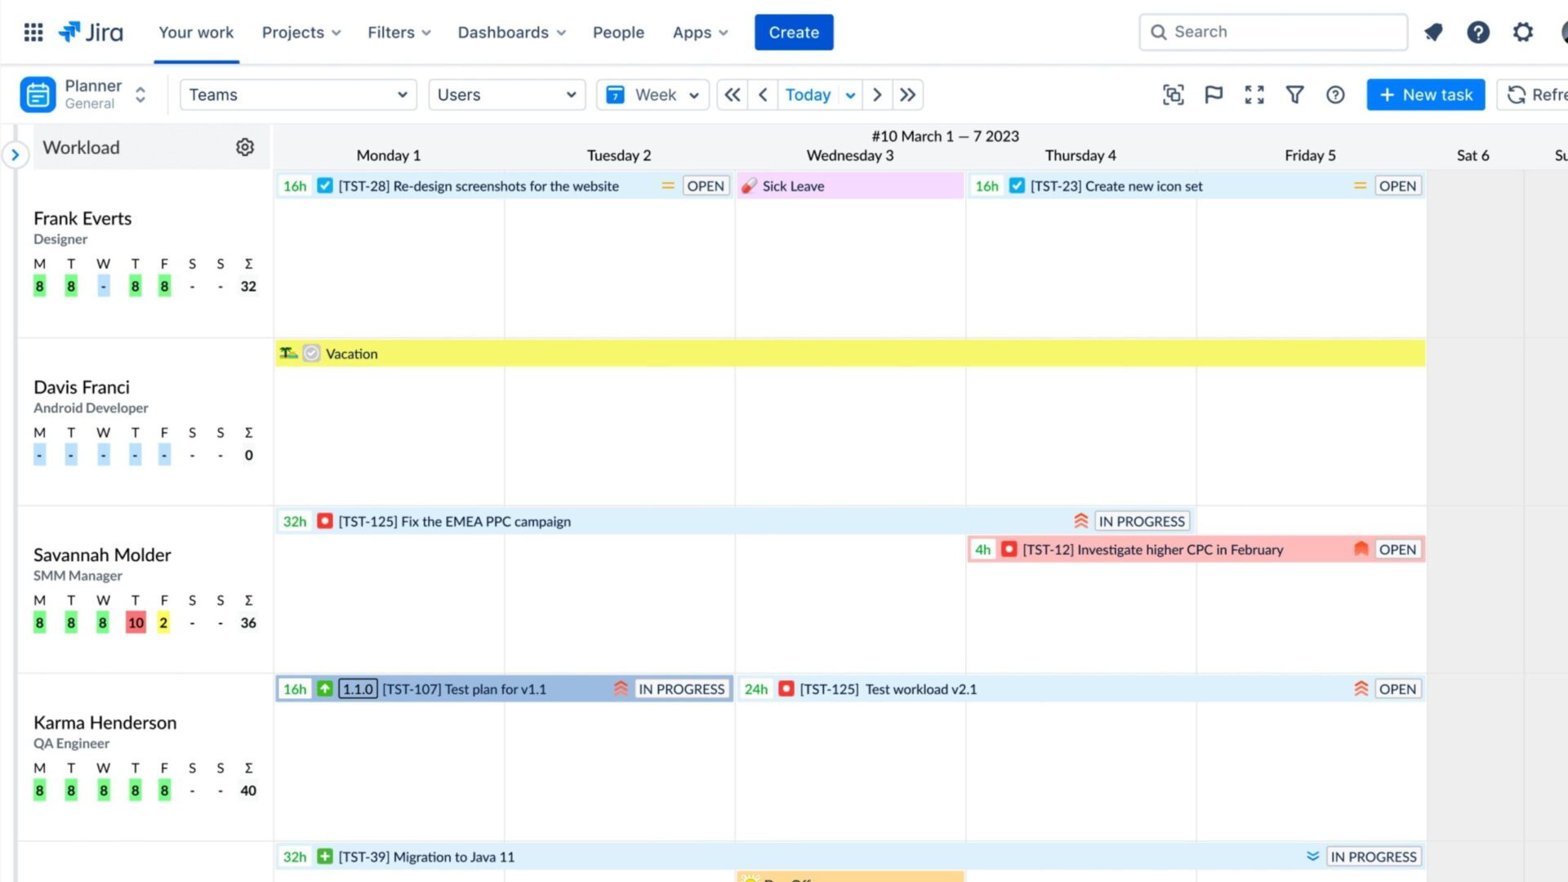
Task: Click the checkmark on the Vacation bar
Action: [310, 353]
